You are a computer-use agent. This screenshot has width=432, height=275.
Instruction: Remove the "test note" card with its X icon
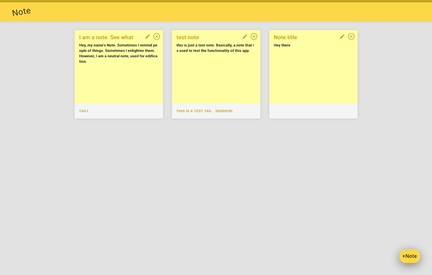pyautogui.click(x=254, y=36)
